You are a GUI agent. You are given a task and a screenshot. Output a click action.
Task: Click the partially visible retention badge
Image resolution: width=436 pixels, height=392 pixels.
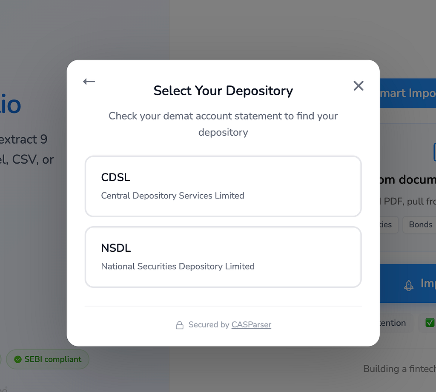[392, 323]
